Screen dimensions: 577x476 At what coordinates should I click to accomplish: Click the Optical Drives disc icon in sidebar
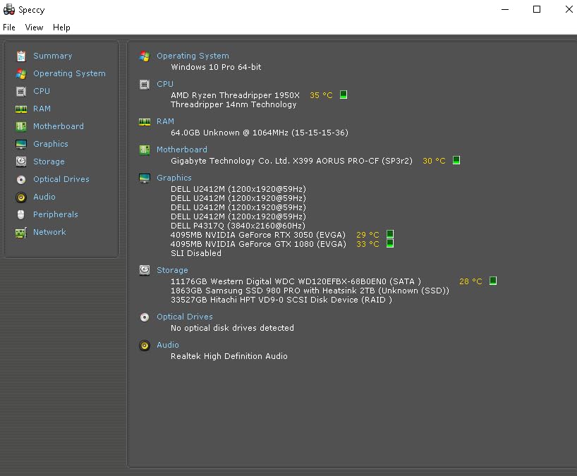pyautogui.click(x=21, y=180)
